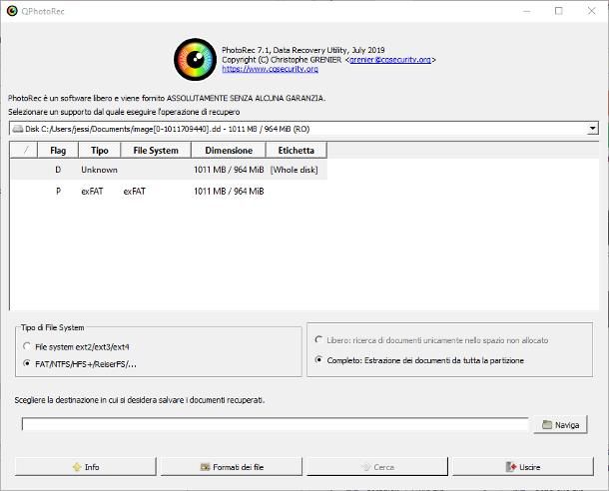Select the exFAT partition row
Image resolution: width=609 pixels, height=491 pixels.
click(x=169, y=191)
